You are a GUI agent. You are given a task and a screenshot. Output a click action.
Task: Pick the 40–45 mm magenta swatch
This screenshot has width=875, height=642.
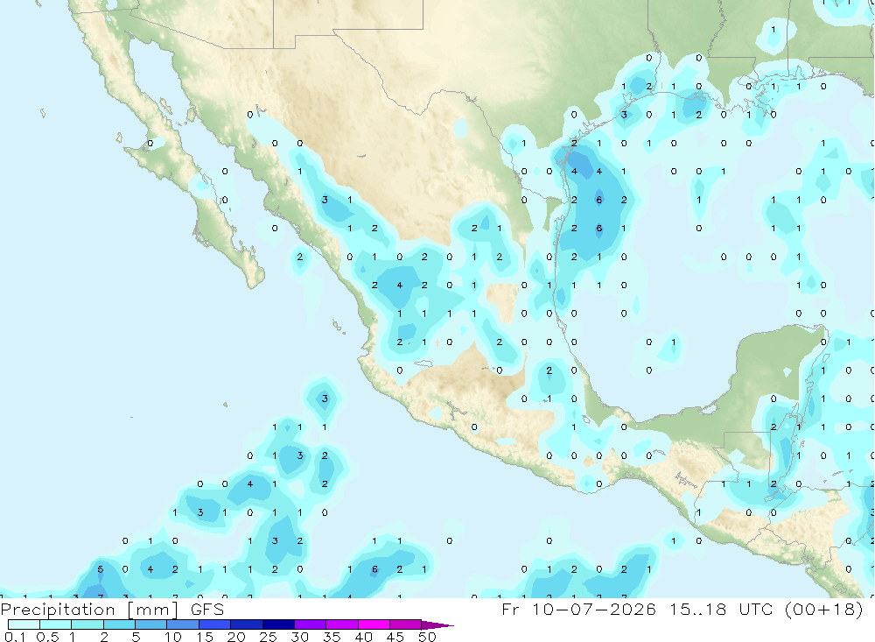(374, 624)
